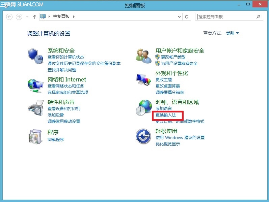This screenshot has width=269, height=202.
Task: Click 使用 Windows 建议的设置 link
Action: coord(180,137)
